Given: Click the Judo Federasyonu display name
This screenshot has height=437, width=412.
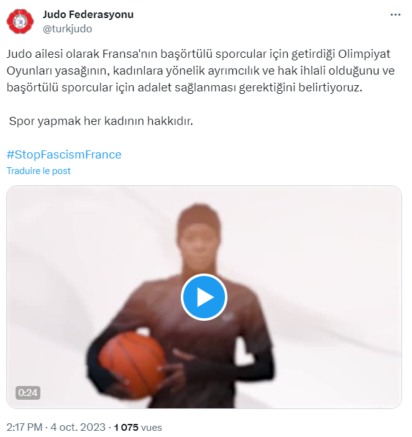Looking at the screenshot, I should click(88, 14).
